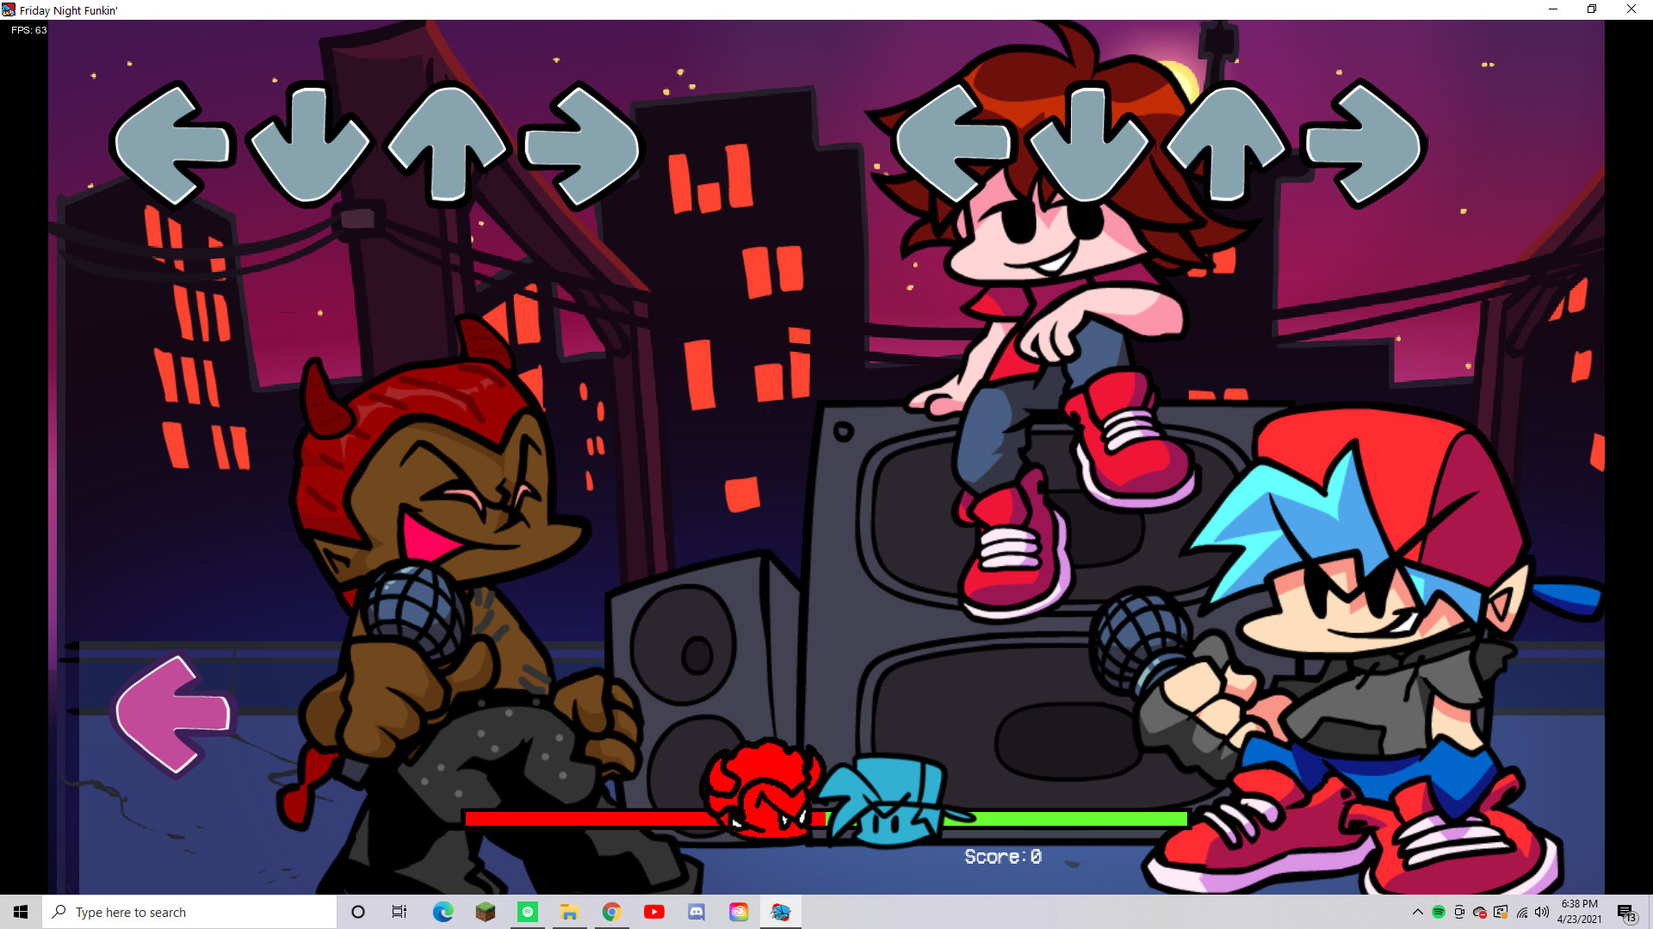
Task: Open the notification center with 13 alerts
Action: (x=1625, y=912)
